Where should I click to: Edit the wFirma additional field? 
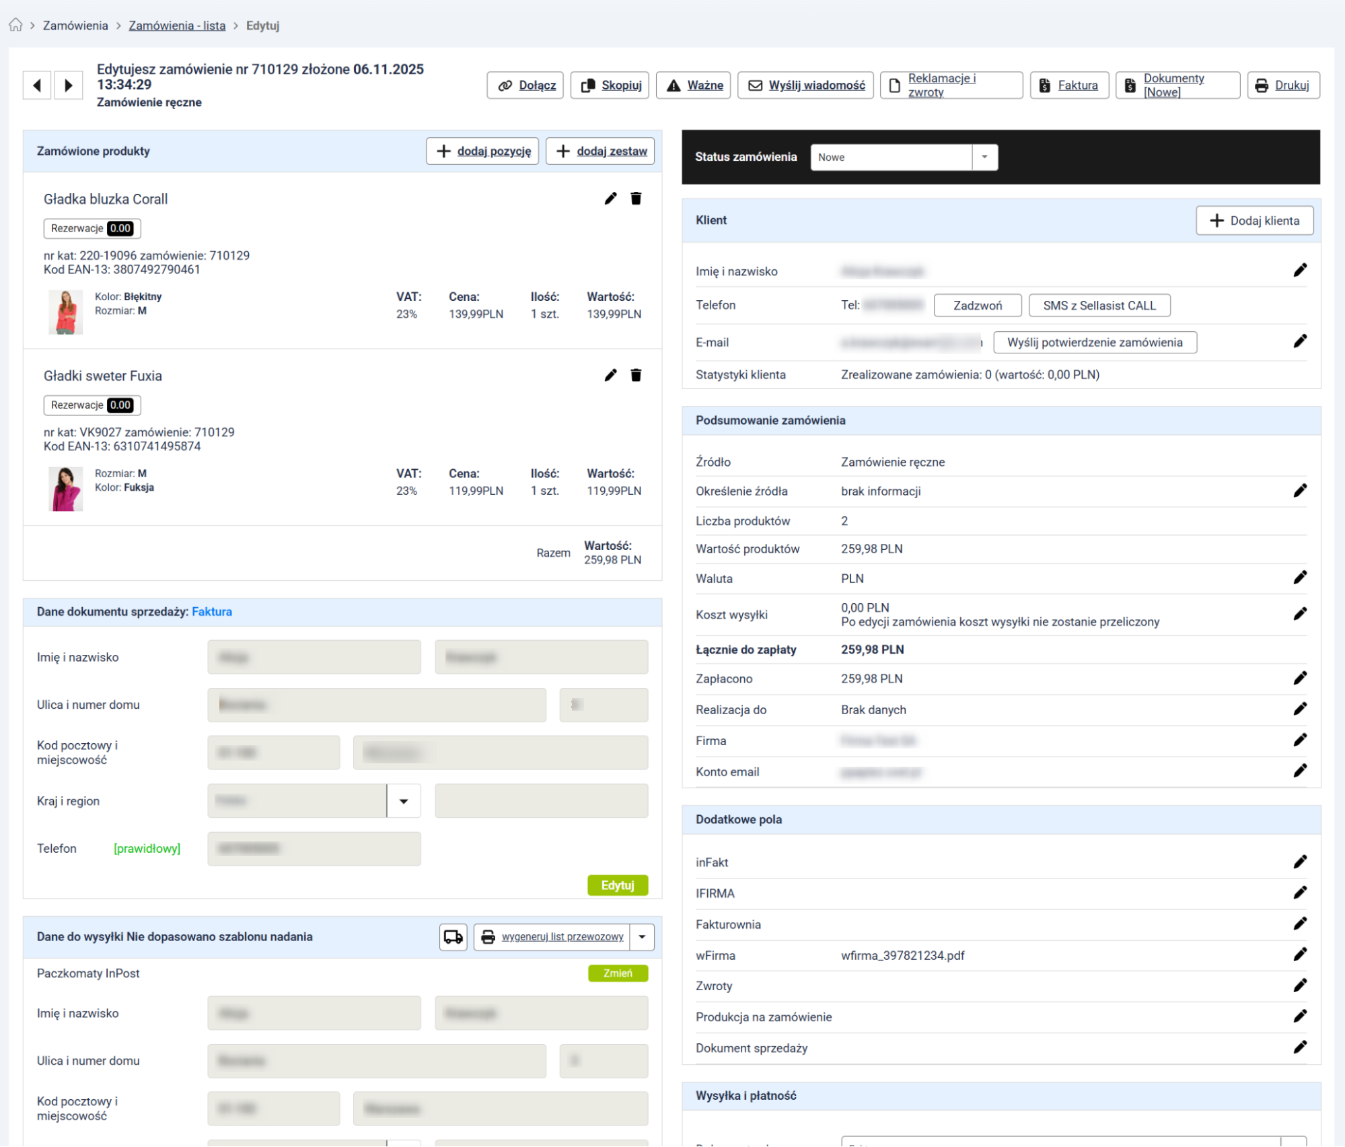[x=1299, y=954]
